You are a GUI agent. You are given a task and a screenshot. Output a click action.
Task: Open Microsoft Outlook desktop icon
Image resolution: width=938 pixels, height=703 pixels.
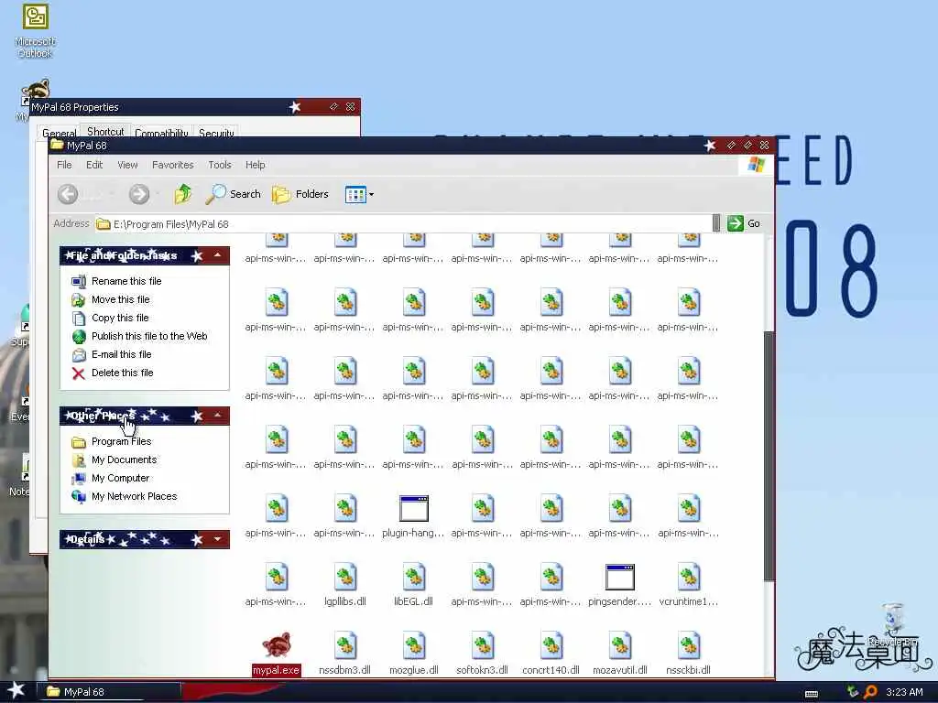click(x=36, y=30)
